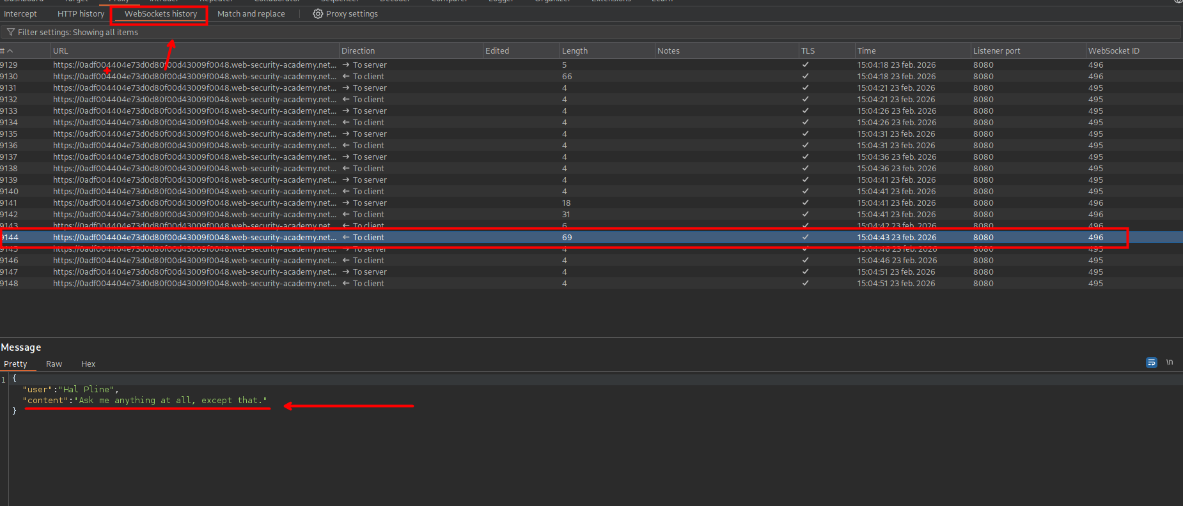Click the TLS checkmark on row 9148

805,284
